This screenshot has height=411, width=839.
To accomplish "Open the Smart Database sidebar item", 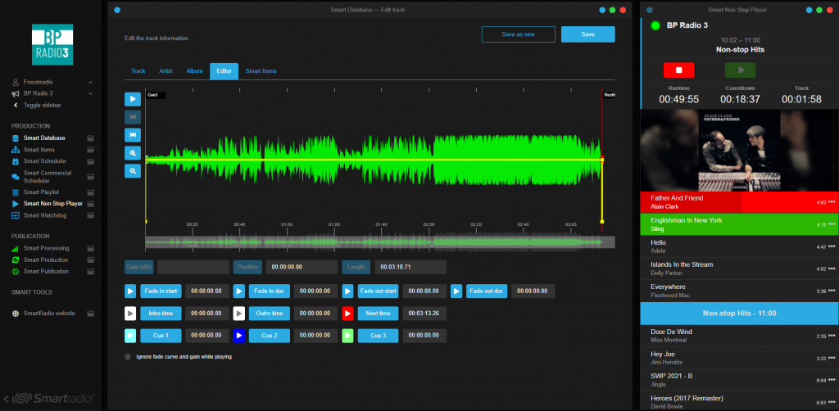I will coord(44,138).
